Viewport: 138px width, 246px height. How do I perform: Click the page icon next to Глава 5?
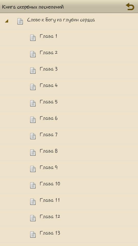click(x=33, y=103)
